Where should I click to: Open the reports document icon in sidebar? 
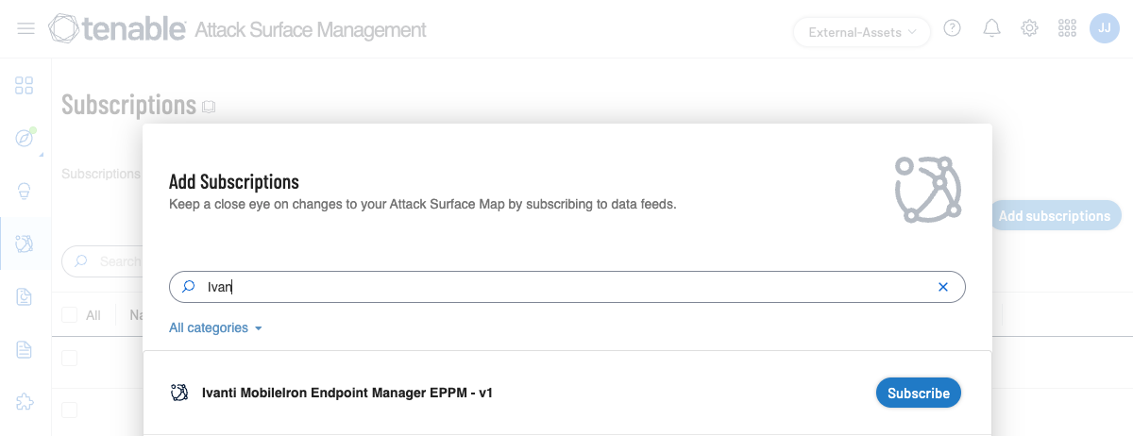(x=25, y=297)
